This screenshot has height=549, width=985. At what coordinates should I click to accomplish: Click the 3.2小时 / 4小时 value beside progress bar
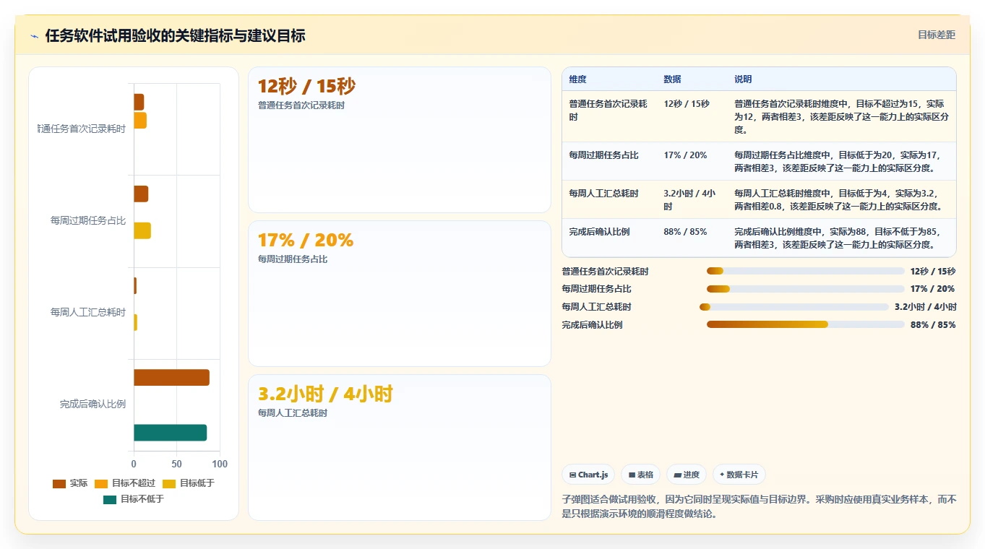[925, 307]
